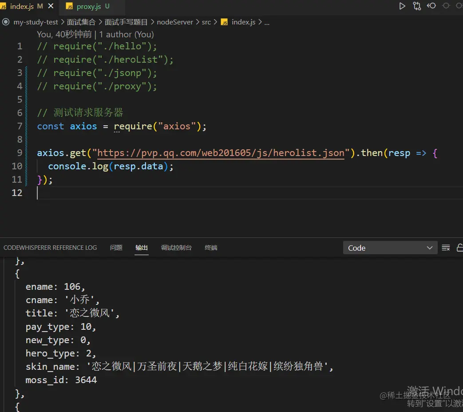The width and height of the screenshot is (463, 412).
Task: Click the 测试请求服务器 comment
Action: pos(80,112)
